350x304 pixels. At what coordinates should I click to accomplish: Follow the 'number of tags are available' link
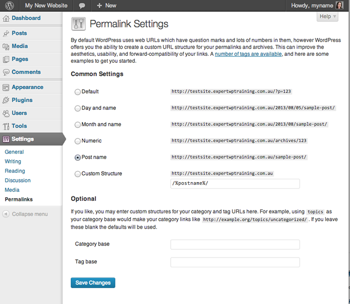(x=248, y=54)
